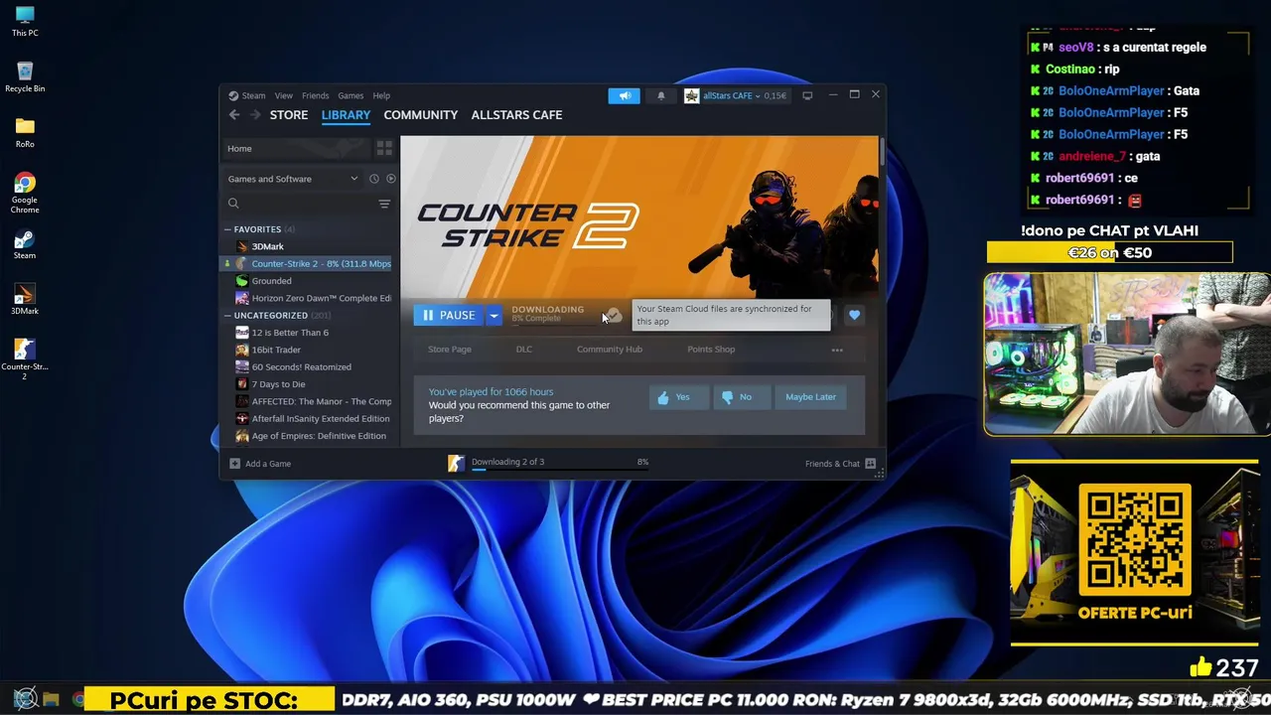Open the three-dots more links menu
The image size is (1271, 715).
tap(837, 350)
